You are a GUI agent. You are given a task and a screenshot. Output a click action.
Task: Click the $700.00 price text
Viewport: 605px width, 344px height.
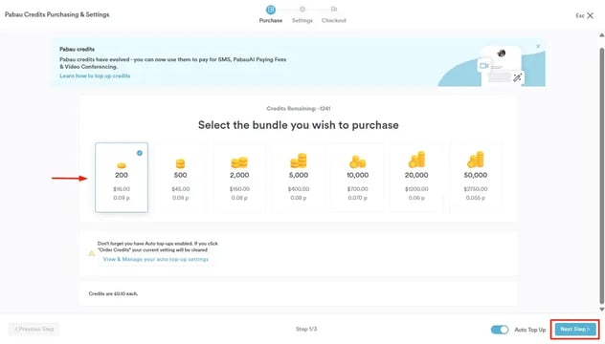(x=357, y=189)
